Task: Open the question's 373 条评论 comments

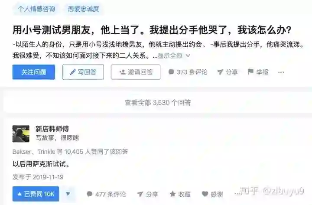Action: point(188,72)
